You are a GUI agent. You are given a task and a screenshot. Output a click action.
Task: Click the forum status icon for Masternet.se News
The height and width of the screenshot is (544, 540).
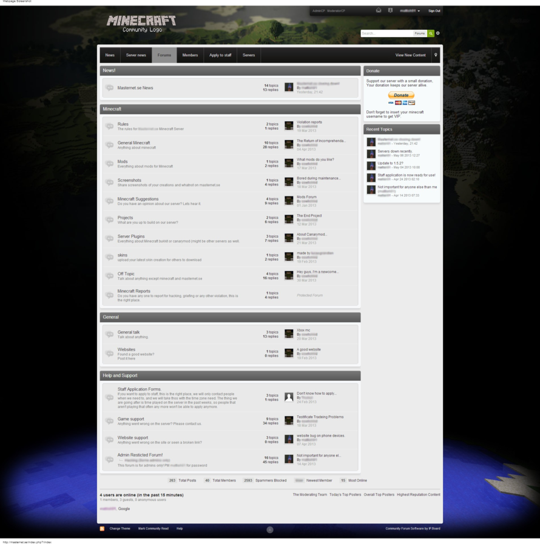click(110, 88)
